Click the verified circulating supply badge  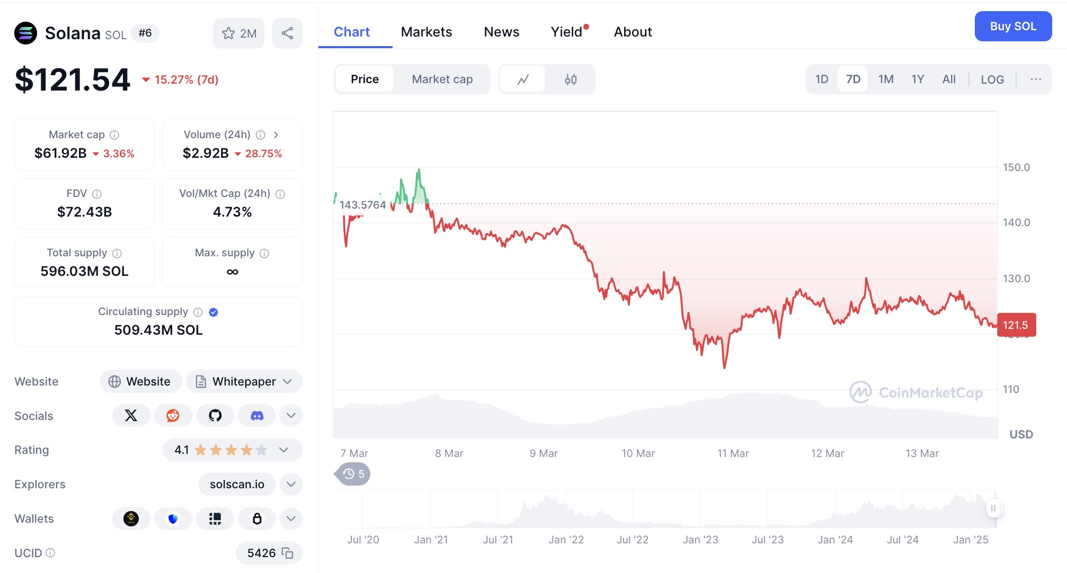point(214,312)
